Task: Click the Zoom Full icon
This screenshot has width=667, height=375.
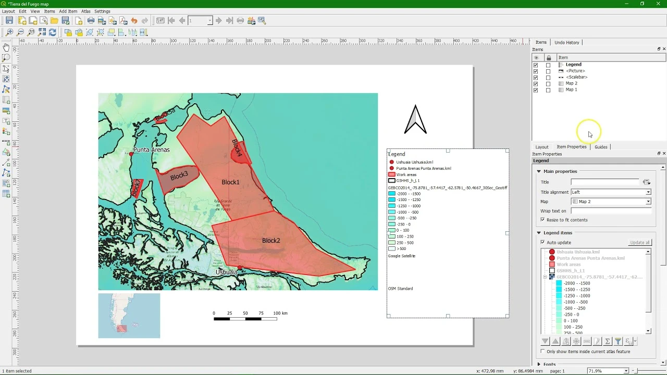Action: pos(42,32)
